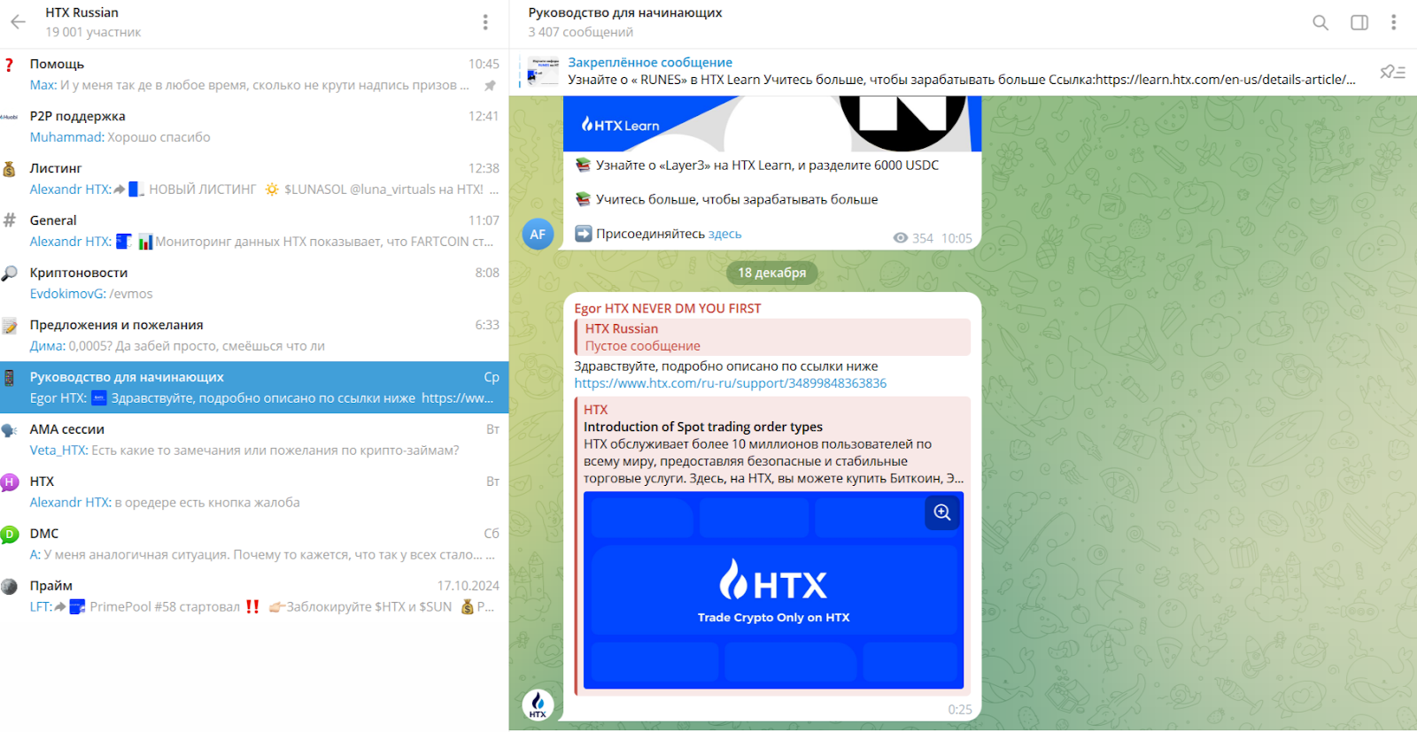Open the AMA сессии topic

pyautogui.click(x=254, y=439)
